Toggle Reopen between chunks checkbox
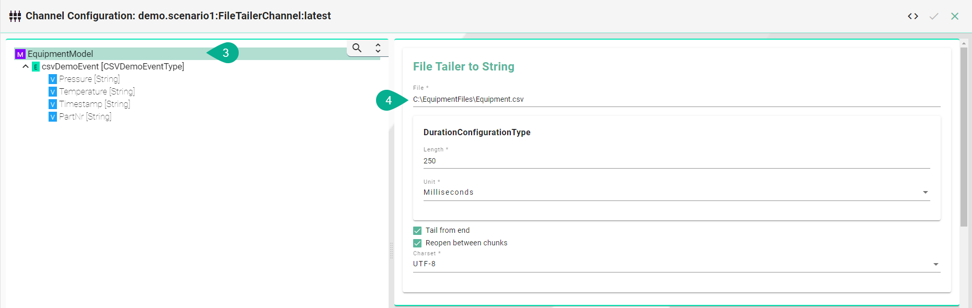The width and height of the screenshot is (972, 308). click(417, 243)
